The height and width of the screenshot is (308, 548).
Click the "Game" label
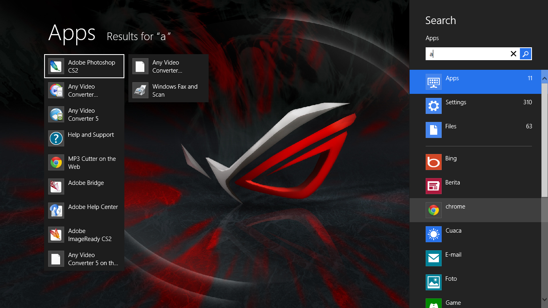(453, 303)
